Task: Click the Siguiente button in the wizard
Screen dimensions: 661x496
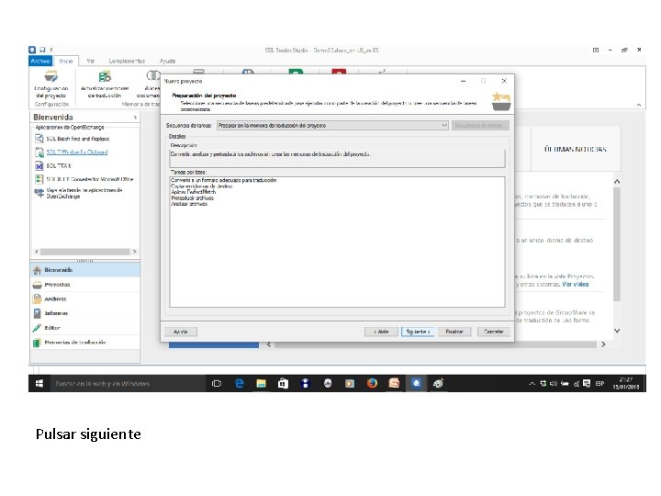Action: coord(418,332)
